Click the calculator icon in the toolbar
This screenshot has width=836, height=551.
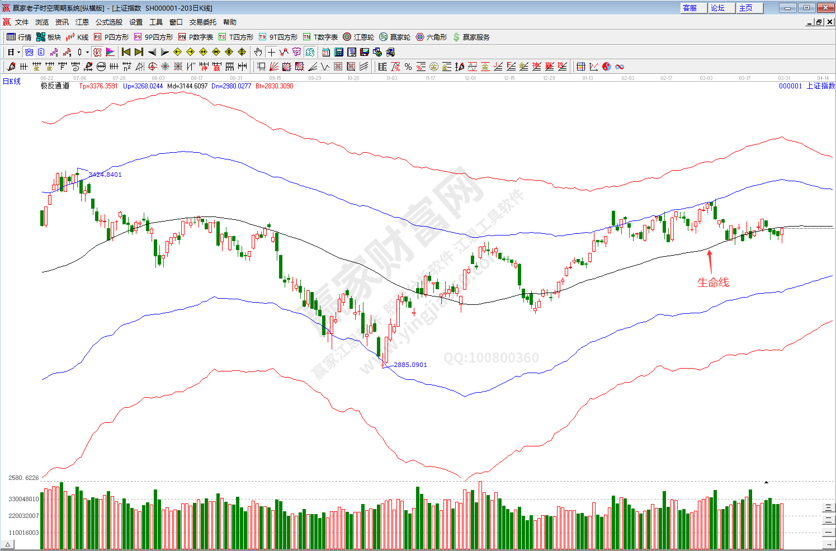339,52
